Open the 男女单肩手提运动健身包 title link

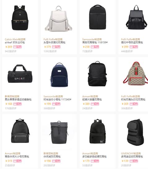point(18,99)
